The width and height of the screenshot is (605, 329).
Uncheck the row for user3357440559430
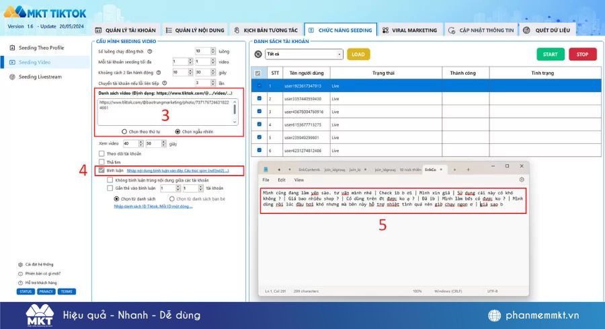(259, 98)
